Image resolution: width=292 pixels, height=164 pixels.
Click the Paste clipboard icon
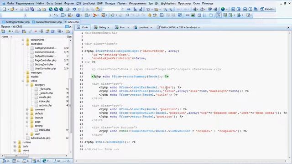97,9
